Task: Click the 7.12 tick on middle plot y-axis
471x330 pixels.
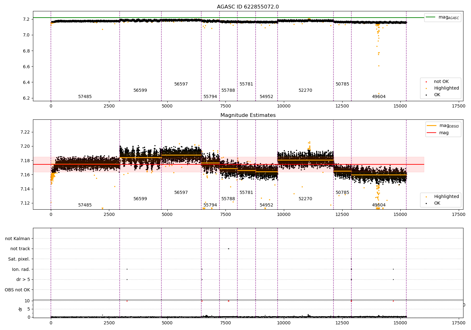Action: click(25, 203)
